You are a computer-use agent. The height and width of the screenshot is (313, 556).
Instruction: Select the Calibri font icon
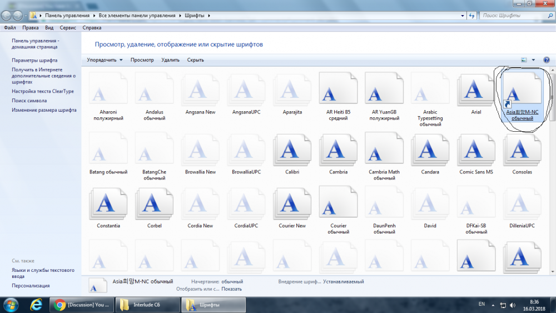pyautogui.click(x=292, y=151)
